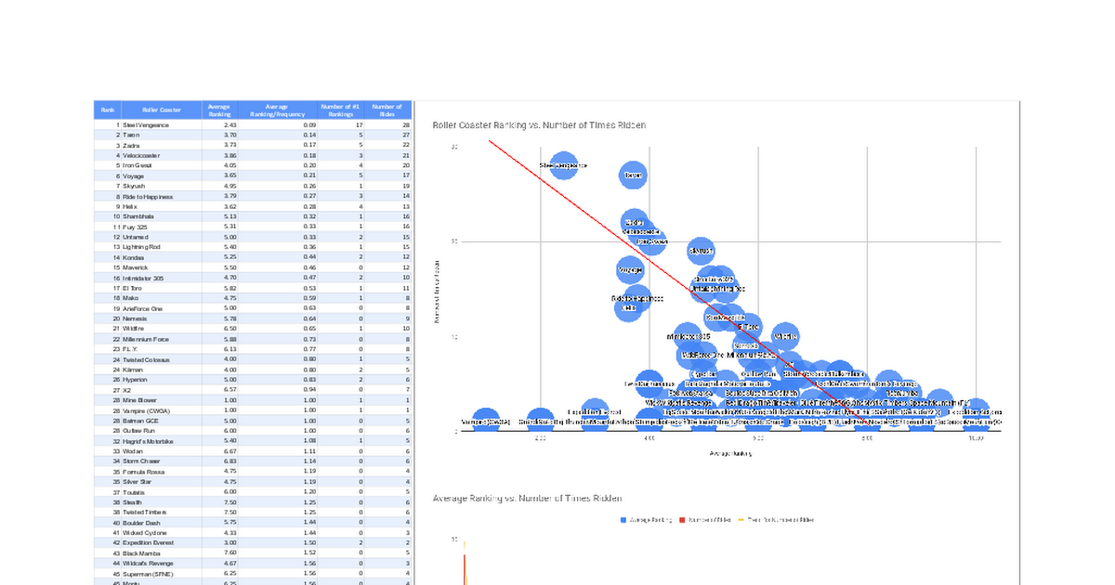The height and width of the screenshot is (585, 1115).
Task: Select the ArieForce One cell
Action: coord(160,308)
